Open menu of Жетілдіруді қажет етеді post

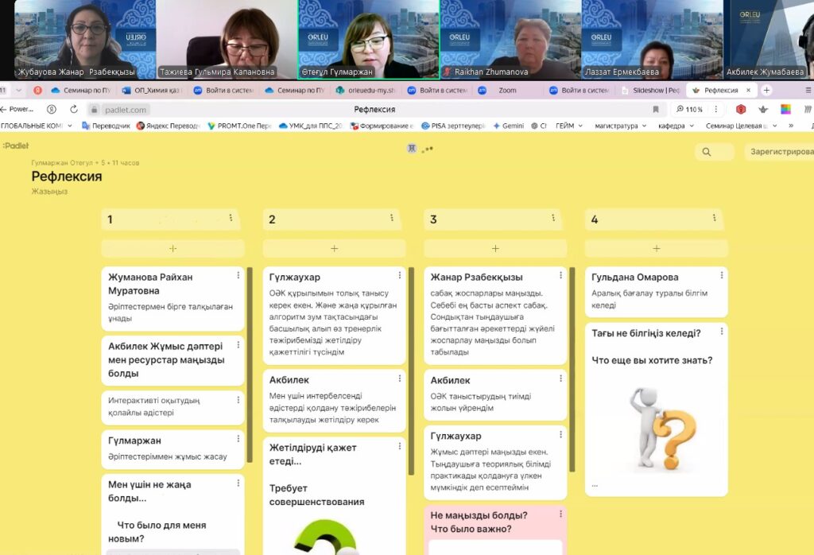point(400,447)
